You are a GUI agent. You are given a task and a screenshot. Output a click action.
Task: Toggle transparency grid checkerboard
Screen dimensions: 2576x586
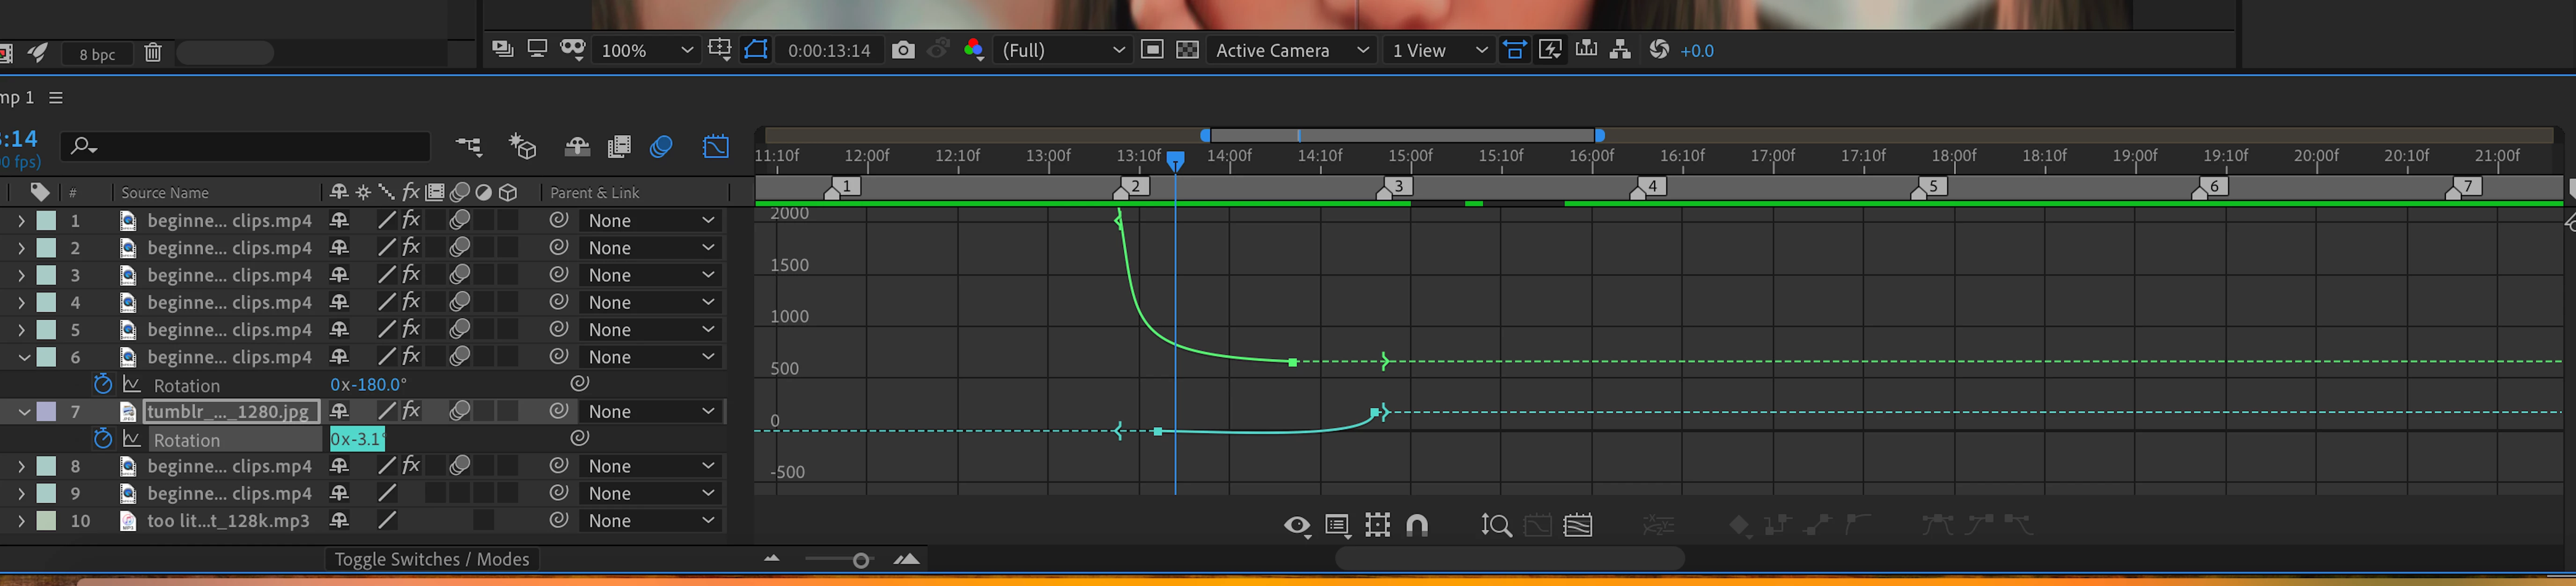coord(1187,50)
